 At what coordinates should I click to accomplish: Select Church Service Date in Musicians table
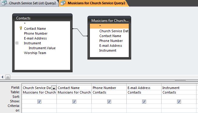click(x=114, y=31)
